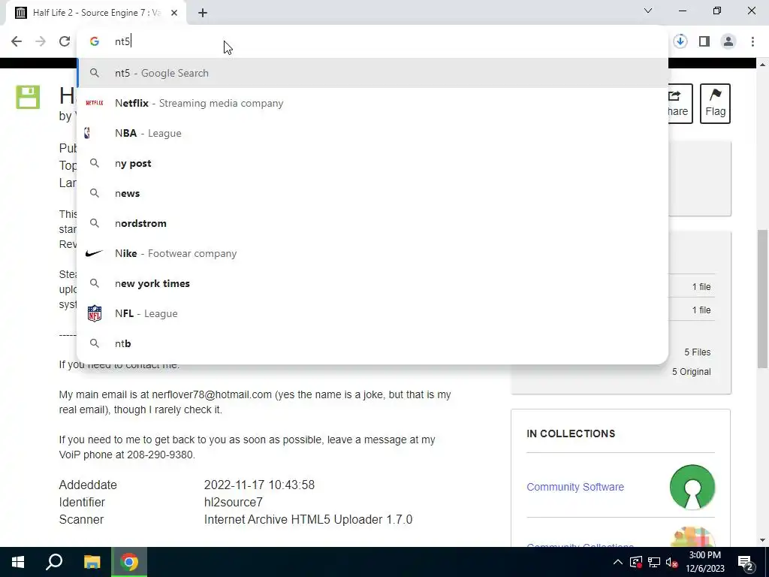Click the '5 Original' link

pyautogui.click(x=691, y=372)
